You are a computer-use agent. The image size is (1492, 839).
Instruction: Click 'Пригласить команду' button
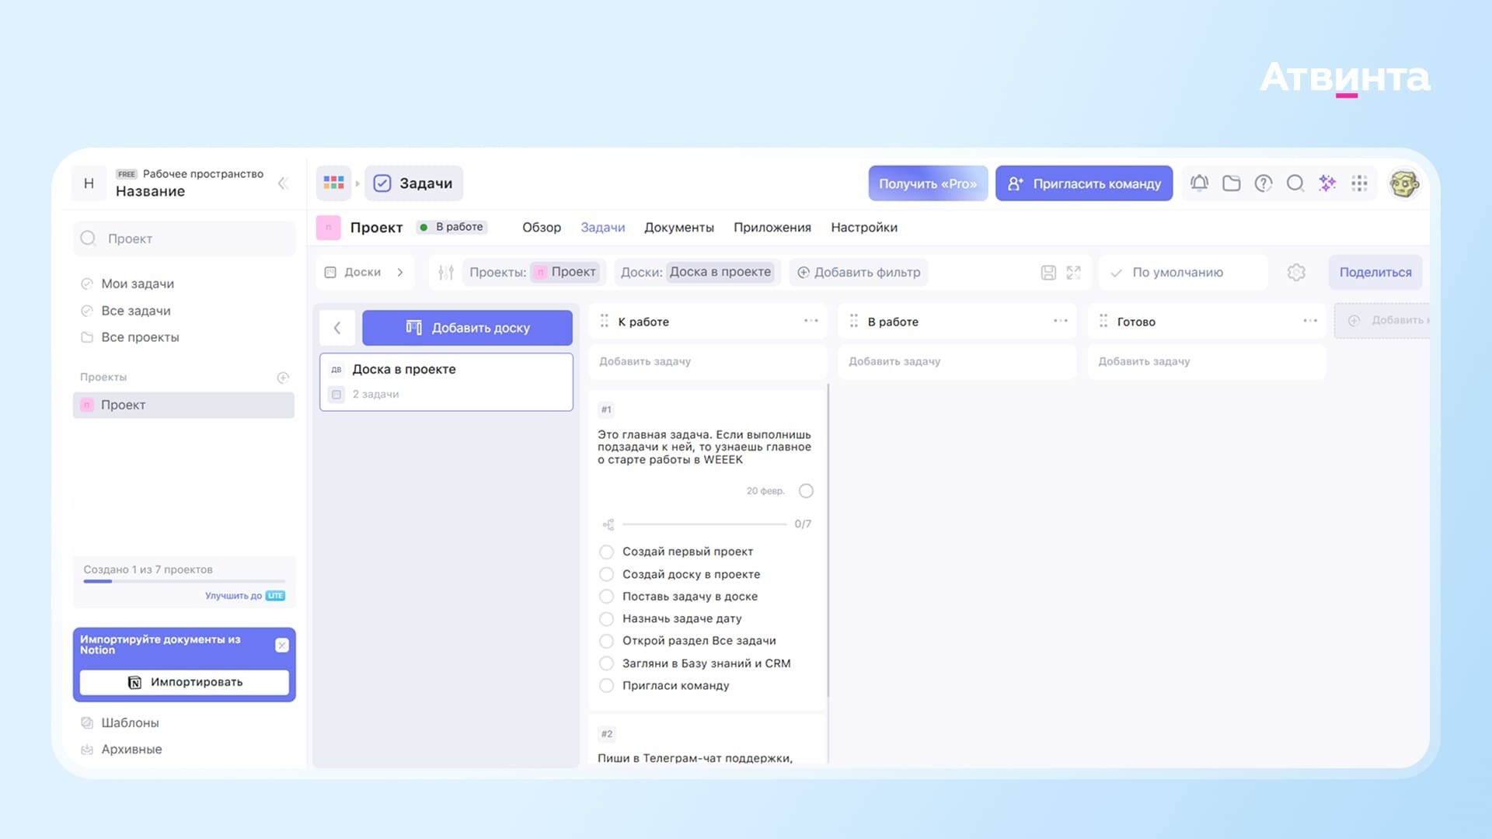[1084, 183]
